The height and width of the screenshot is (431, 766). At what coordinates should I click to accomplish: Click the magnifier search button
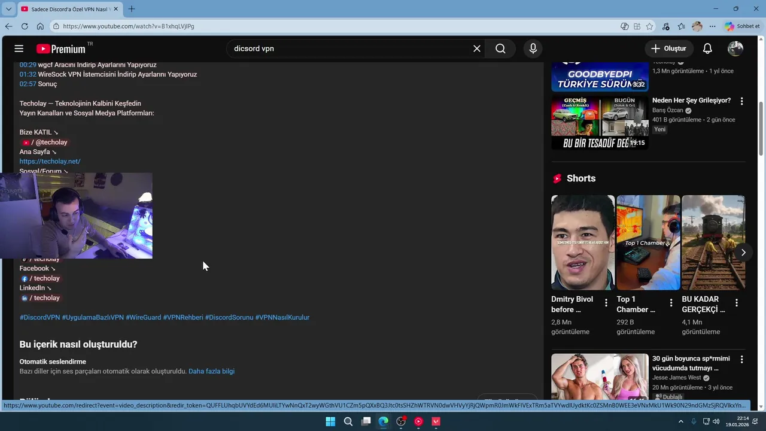coord(500,48)
